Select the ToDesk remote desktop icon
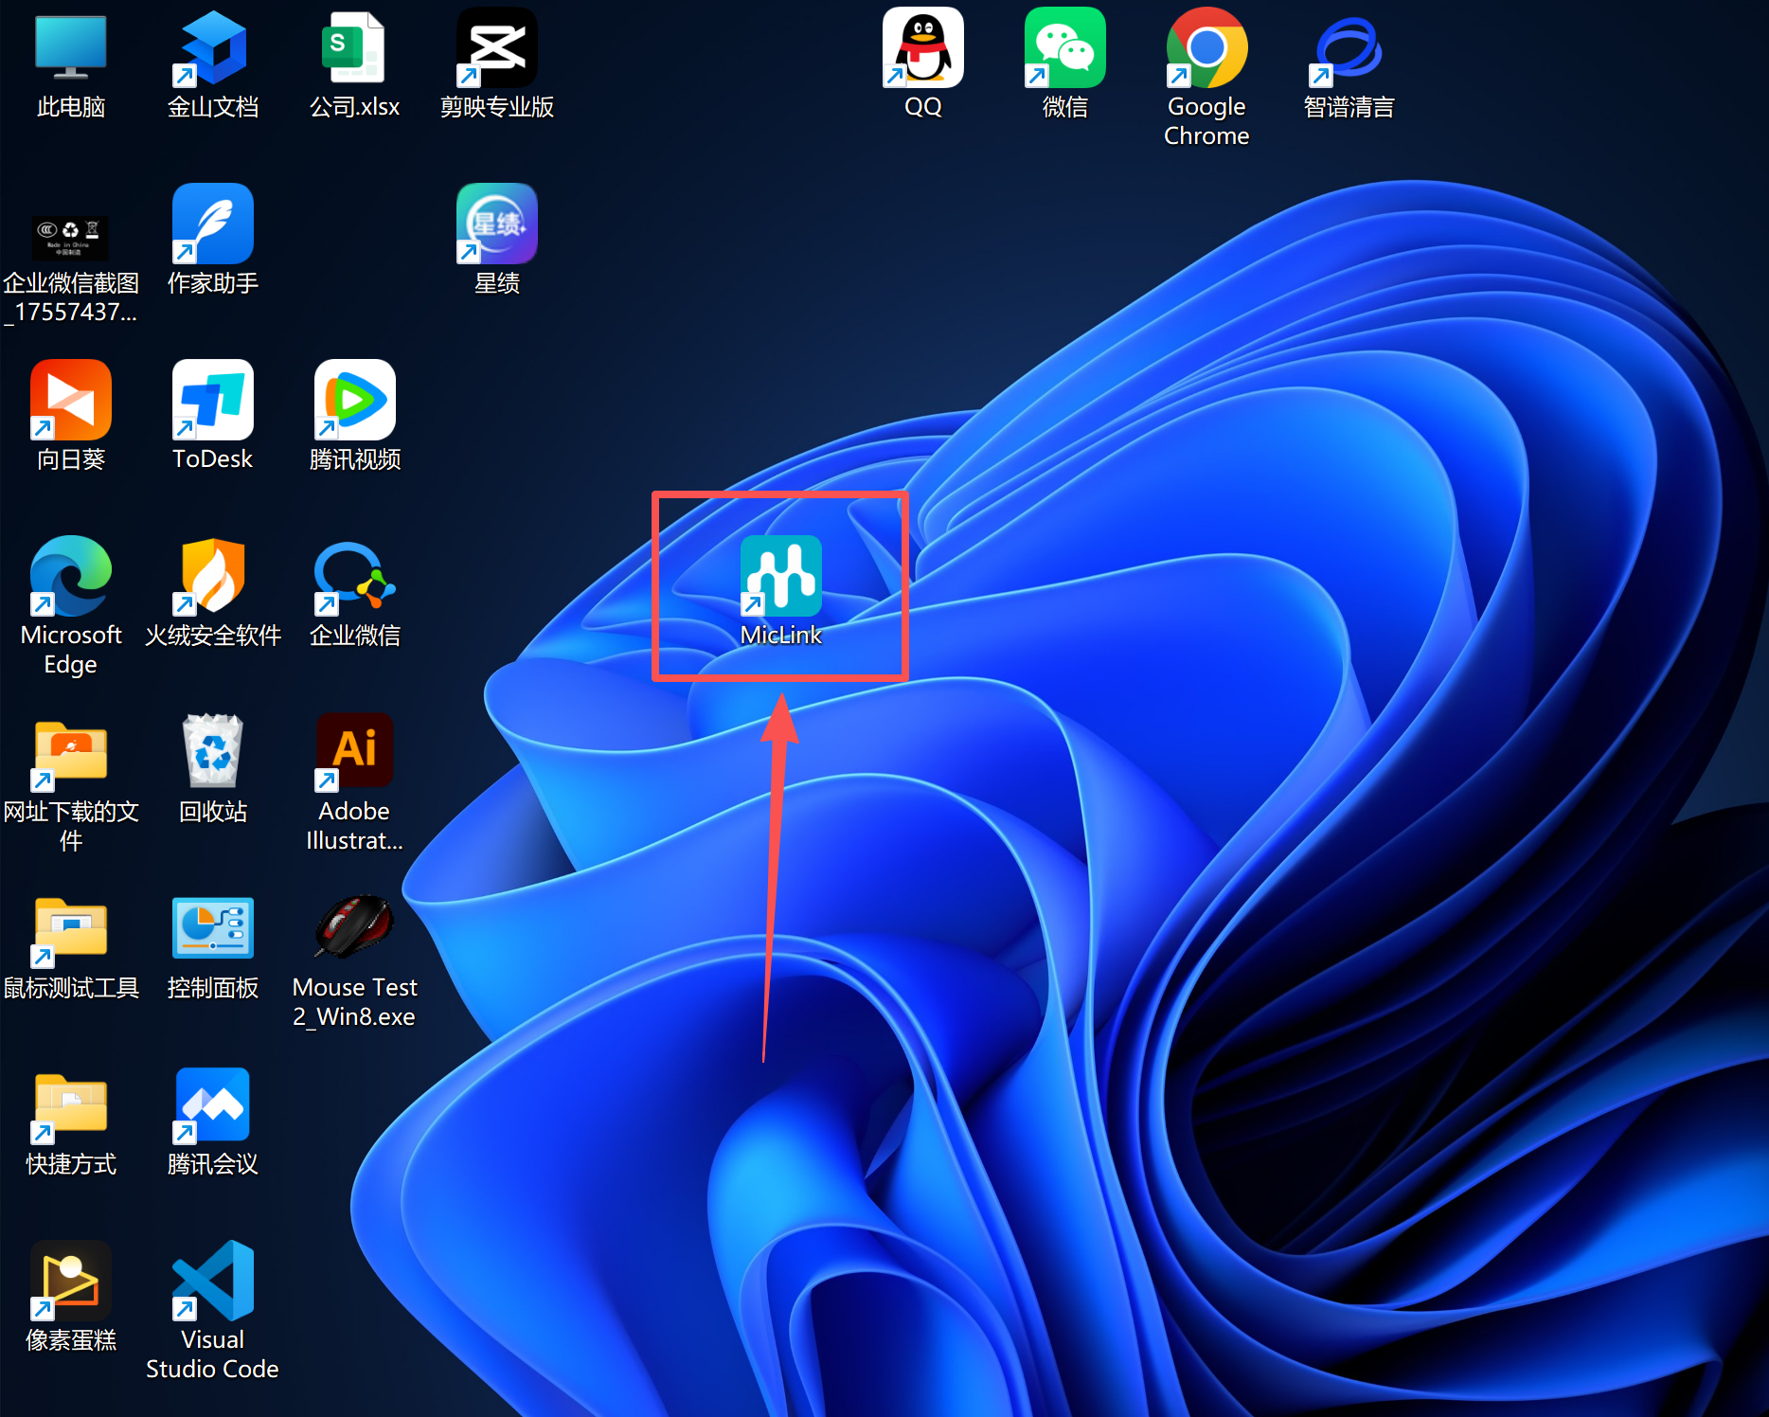Viewport: 1769px width, 1417px height. (212, 401)
